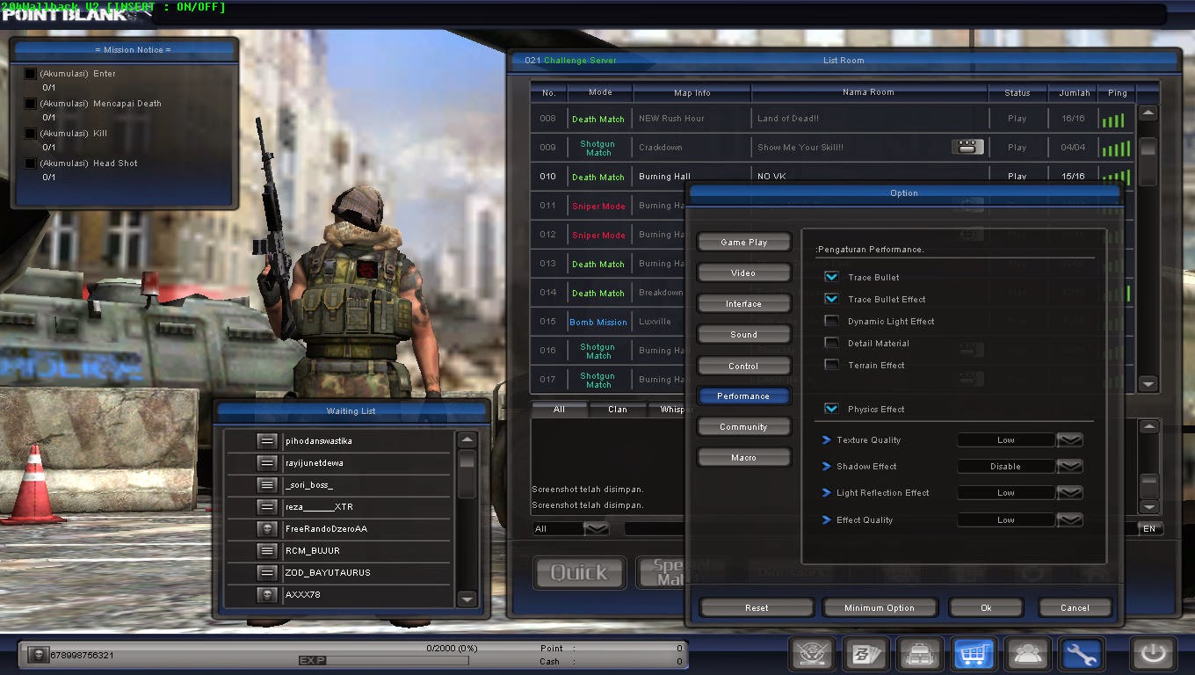
Task: Click the icon in Show Me Your Skill!! row
Action: click(x=967, y=147)
